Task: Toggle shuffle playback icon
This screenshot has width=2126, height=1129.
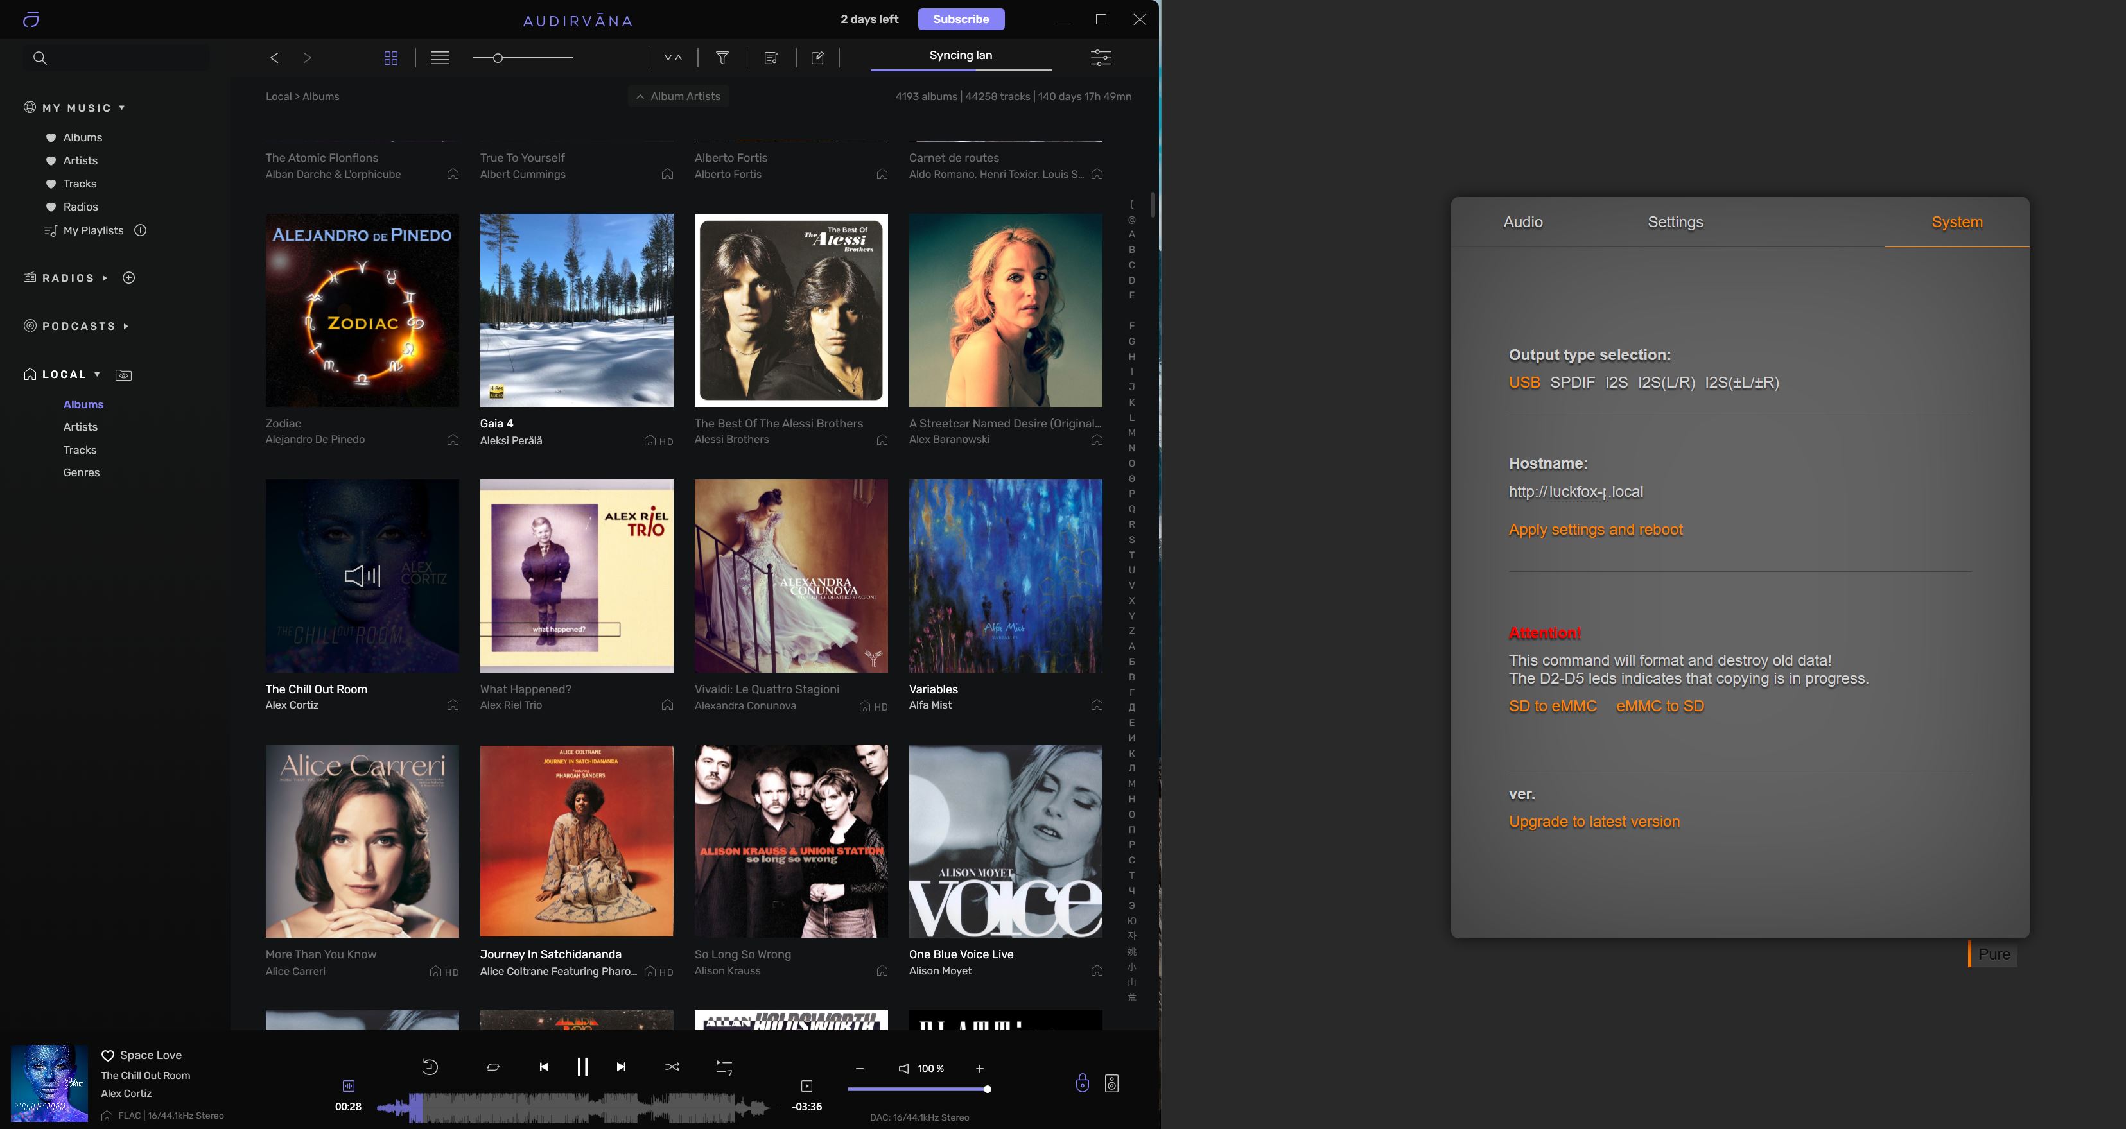Action: [x=672, y=1066]
